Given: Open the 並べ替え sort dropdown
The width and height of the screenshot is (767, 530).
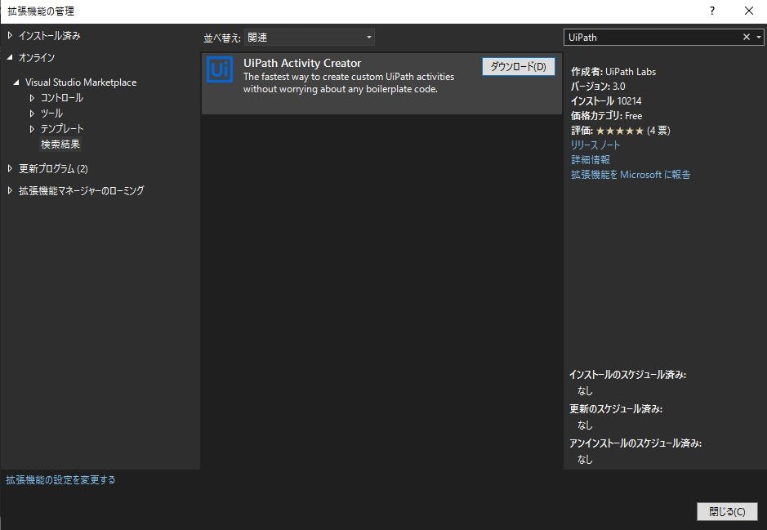Looking at the screenshot, I should pyautogui.click(x=309, y=38).
